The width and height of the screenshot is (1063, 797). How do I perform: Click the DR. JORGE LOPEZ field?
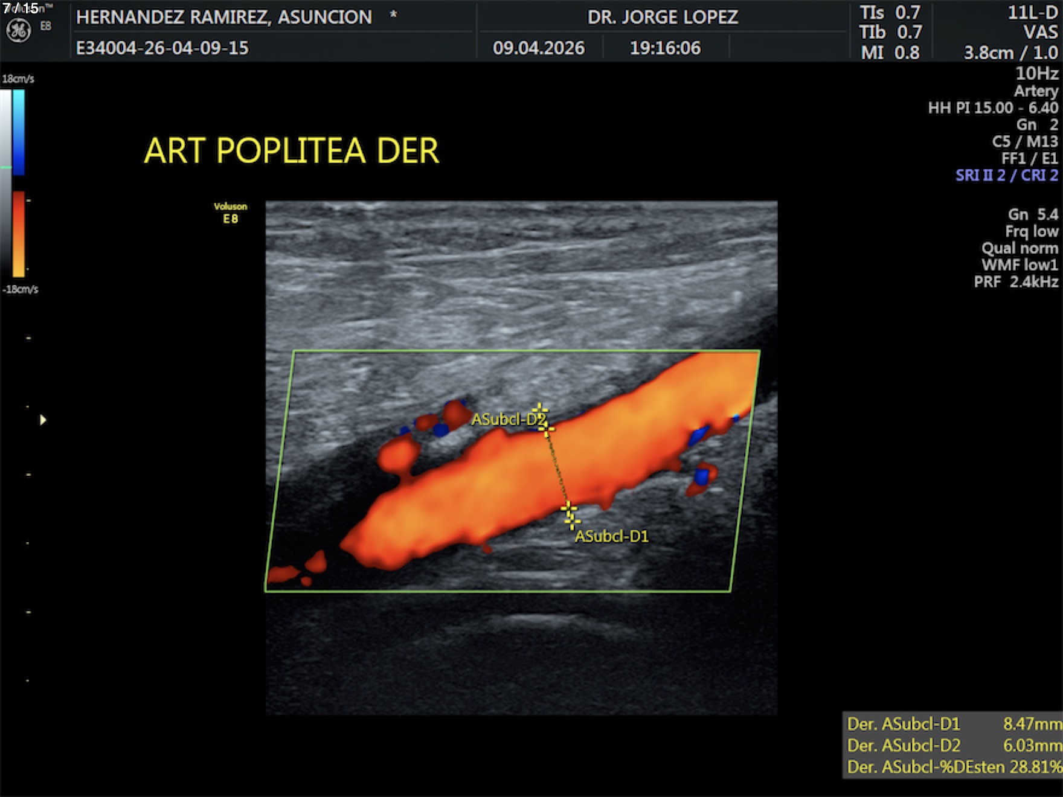coord(663,17)
